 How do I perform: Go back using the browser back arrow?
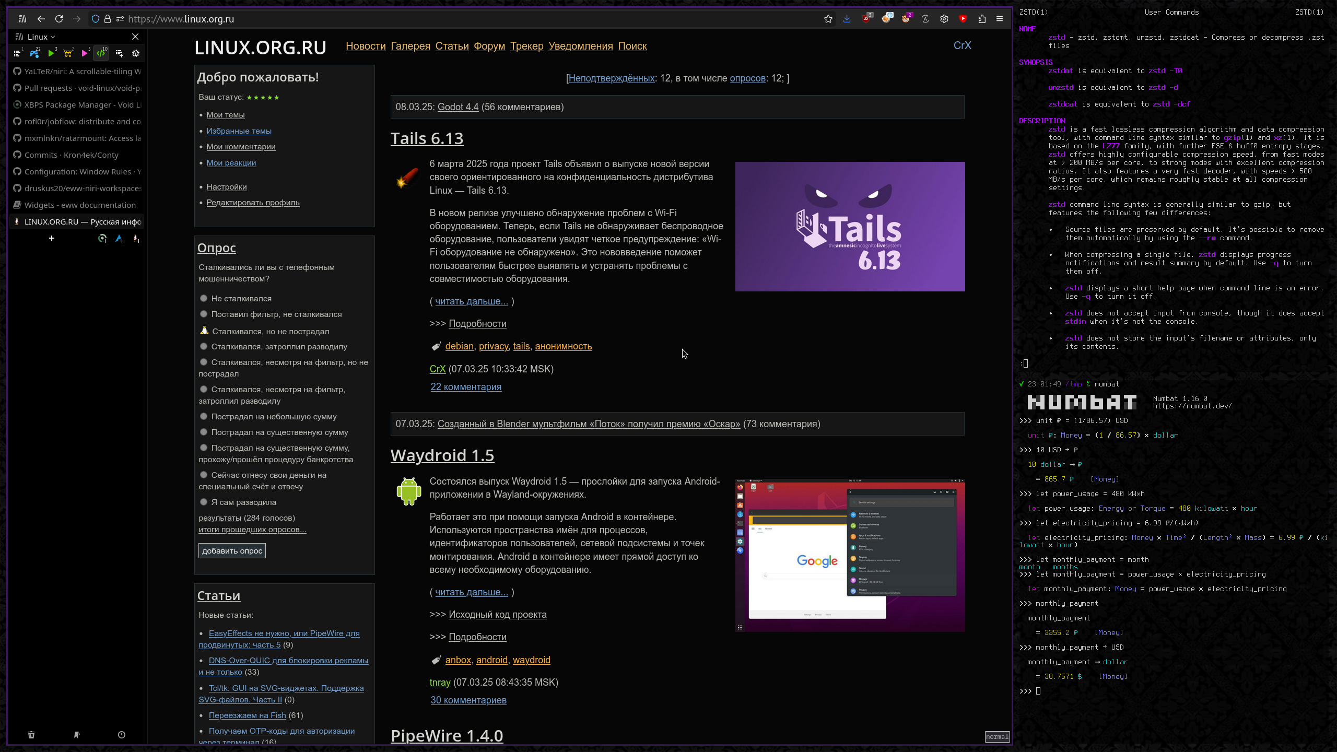click(x=41, y=19)
